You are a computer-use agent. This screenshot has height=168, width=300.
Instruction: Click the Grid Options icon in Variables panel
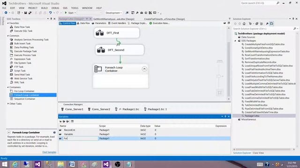click(x=72, y=121)
